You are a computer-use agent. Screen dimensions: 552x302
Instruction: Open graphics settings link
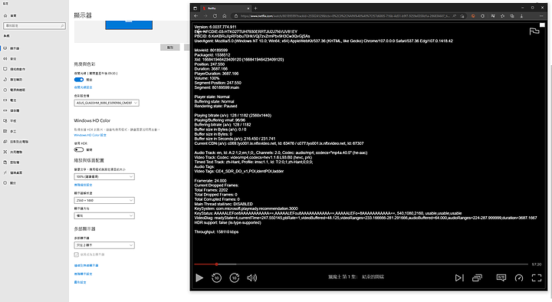click(x=80, y=282)
